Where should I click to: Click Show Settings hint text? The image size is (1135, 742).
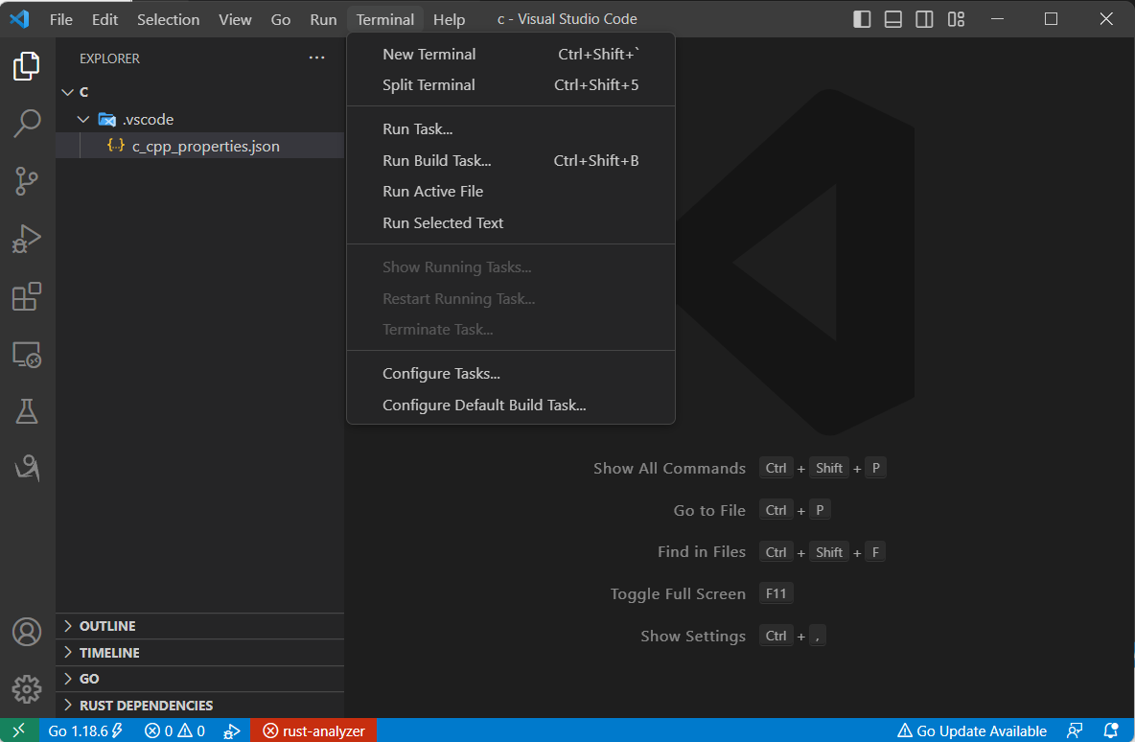(693, 636)
